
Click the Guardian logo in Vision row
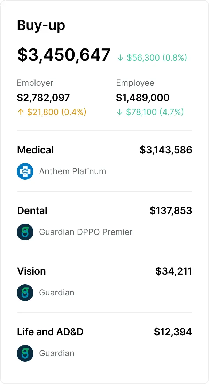coord(25,293)
